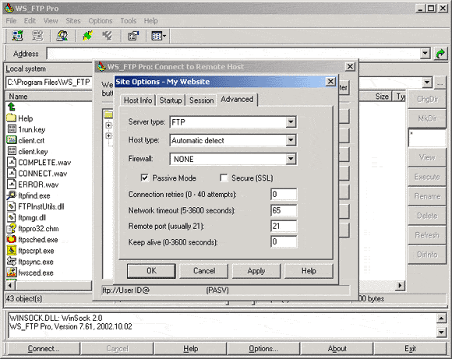Click the Exit button

click(410, 349)
